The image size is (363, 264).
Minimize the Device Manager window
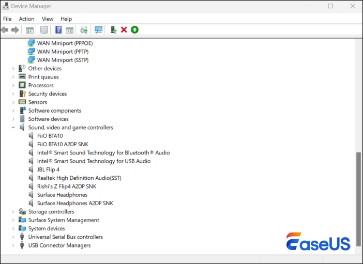pyautogui.click(x=309, y=6)
